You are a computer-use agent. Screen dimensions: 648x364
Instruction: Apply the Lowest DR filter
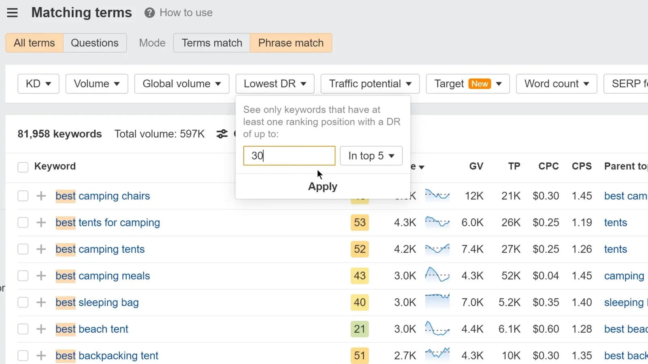coord(322,186)
